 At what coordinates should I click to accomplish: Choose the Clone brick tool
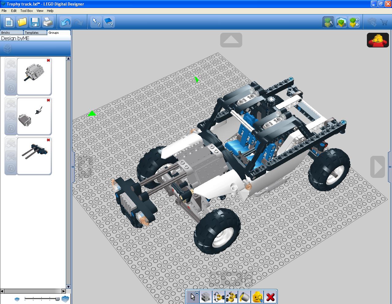pos(206,297)
